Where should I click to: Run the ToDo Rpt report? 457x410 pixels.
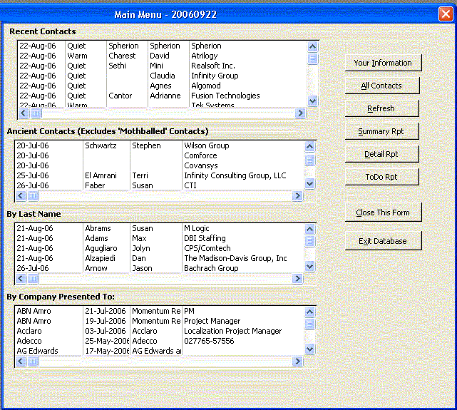(381, 177)
